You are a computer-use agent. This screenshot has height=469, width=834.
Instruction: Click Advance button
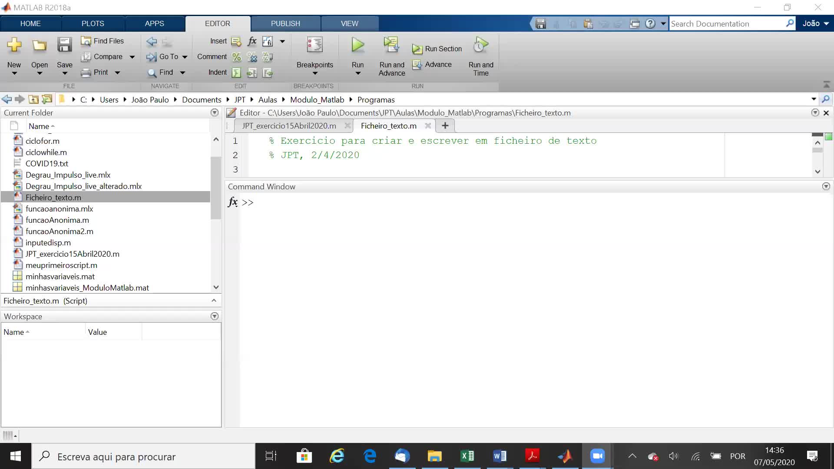pos(432,64)
